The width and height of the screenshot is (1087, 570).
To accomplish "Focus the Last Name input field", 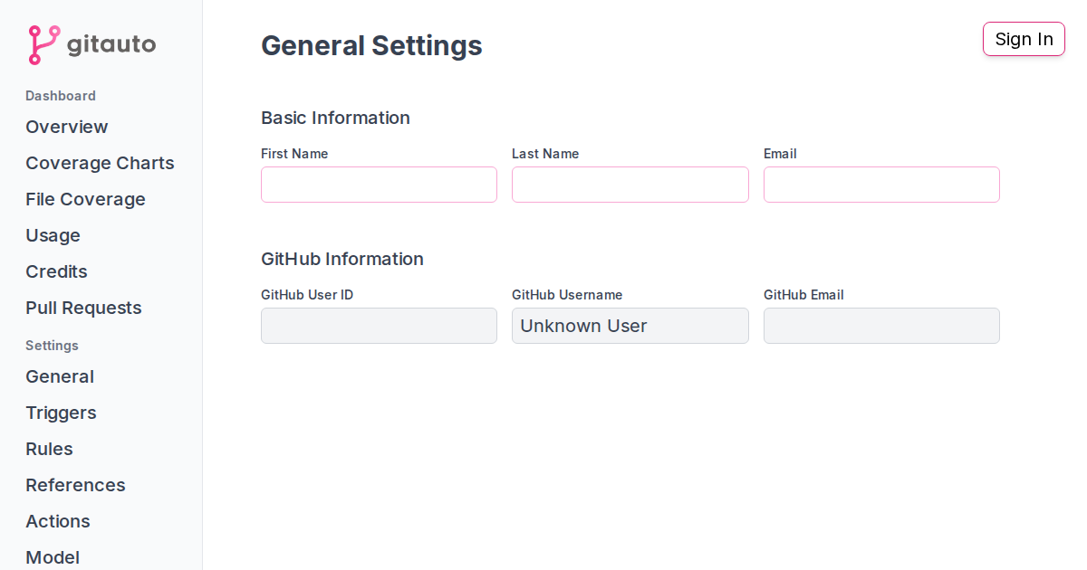I will click(x=630, y=185).
